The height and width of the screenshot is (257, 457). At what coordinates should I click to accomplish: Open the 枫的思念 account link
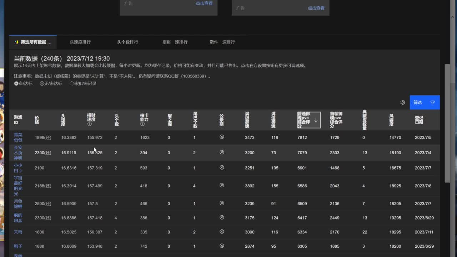pos(18,218)
